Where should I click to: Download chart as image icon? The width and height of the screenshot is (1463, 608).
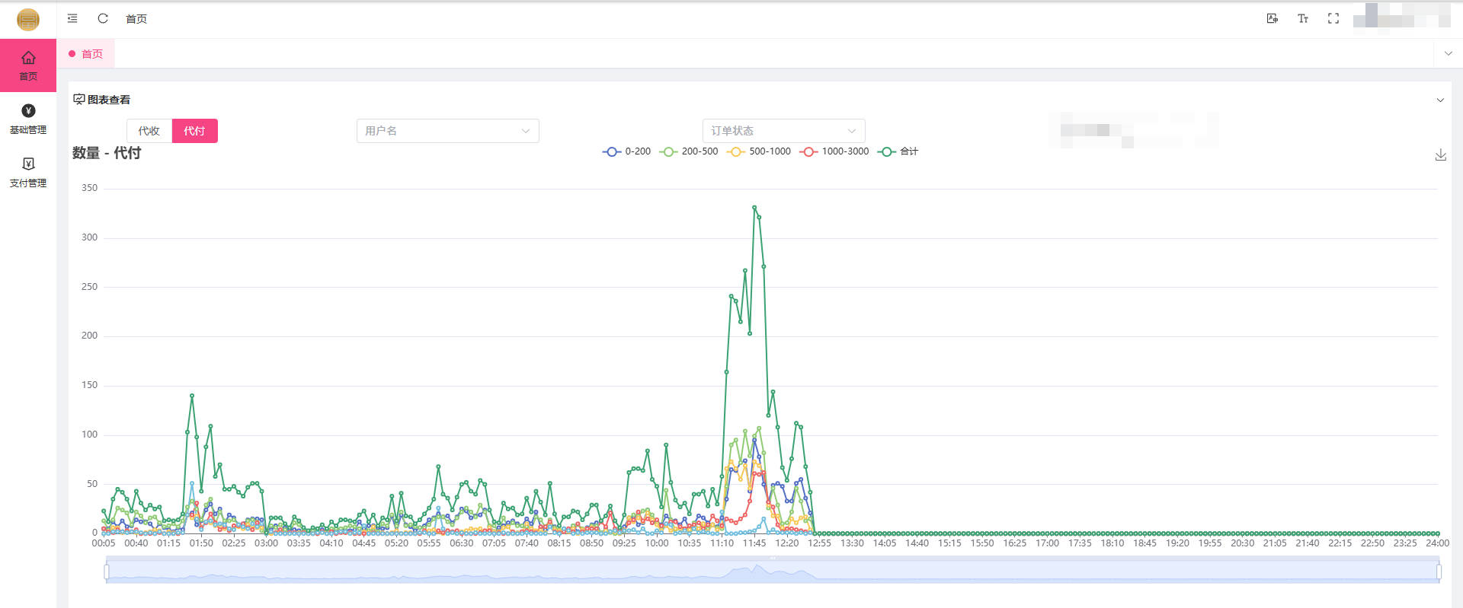point(1440,155)
